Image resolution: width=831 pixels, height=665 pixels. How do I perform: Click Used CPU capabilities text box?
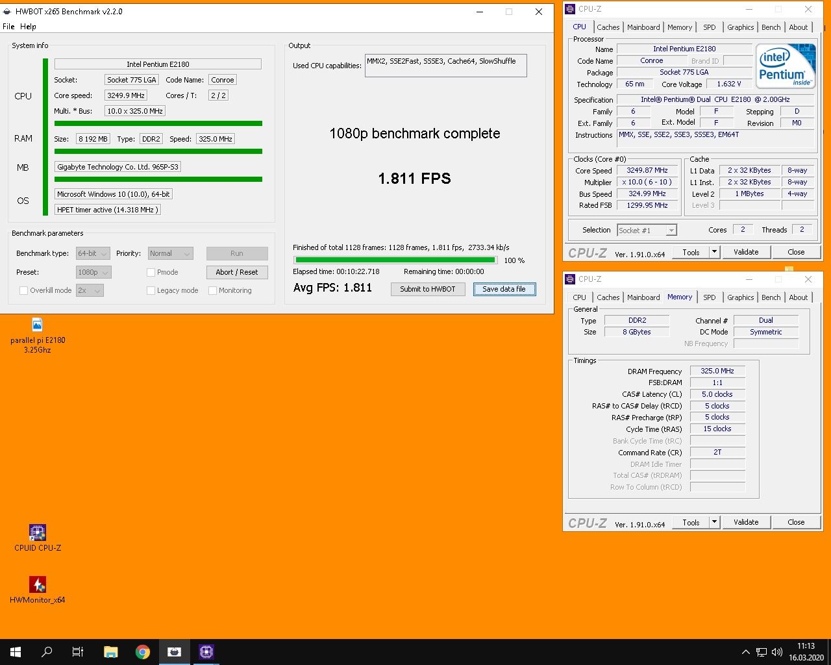(445, 65)
